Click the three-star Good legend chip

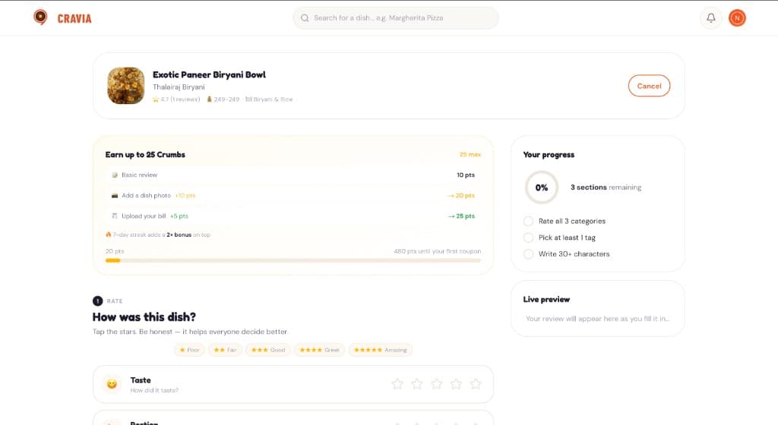click(x=268, y=350)
